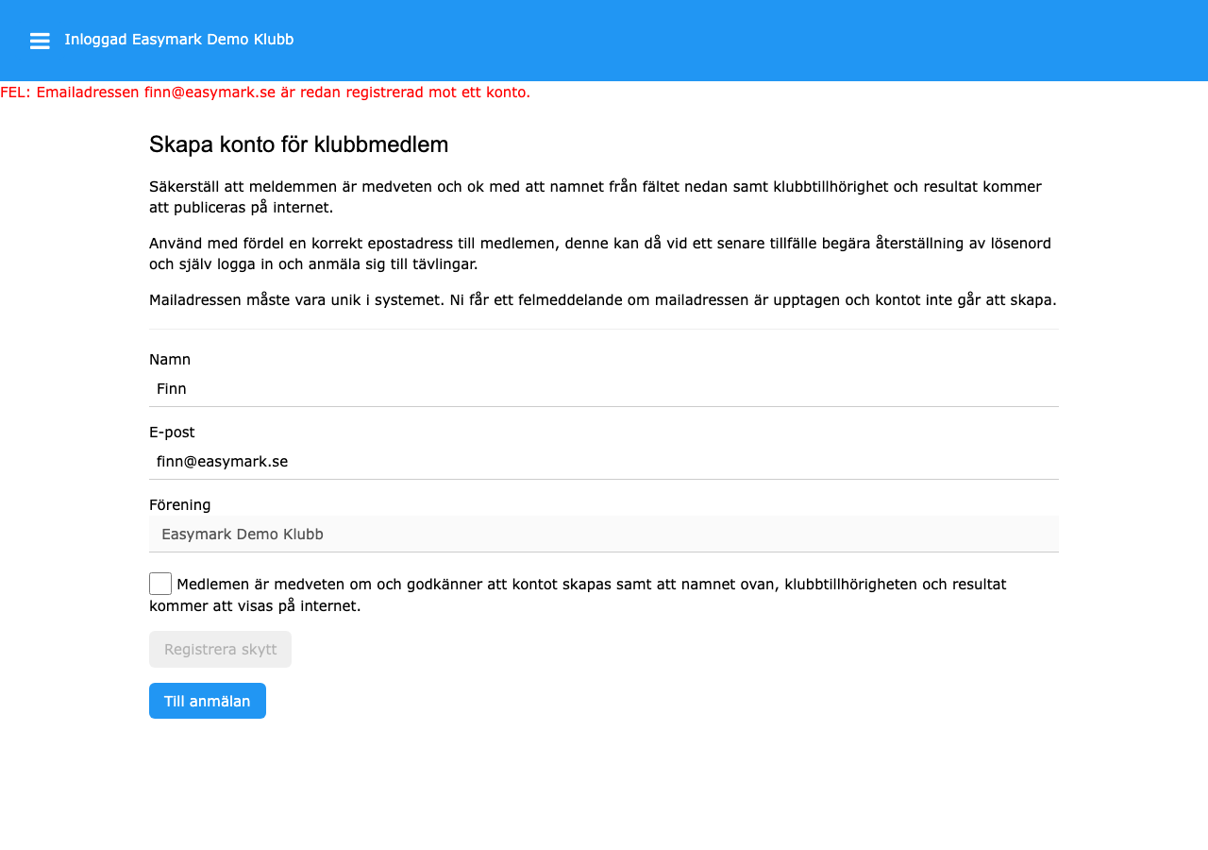Click 'Inloggad Easymark Demo Klubb' in the header
The width and height of the screenshot is (1208, 850).
pyautogui.click(x=178, y=40)
